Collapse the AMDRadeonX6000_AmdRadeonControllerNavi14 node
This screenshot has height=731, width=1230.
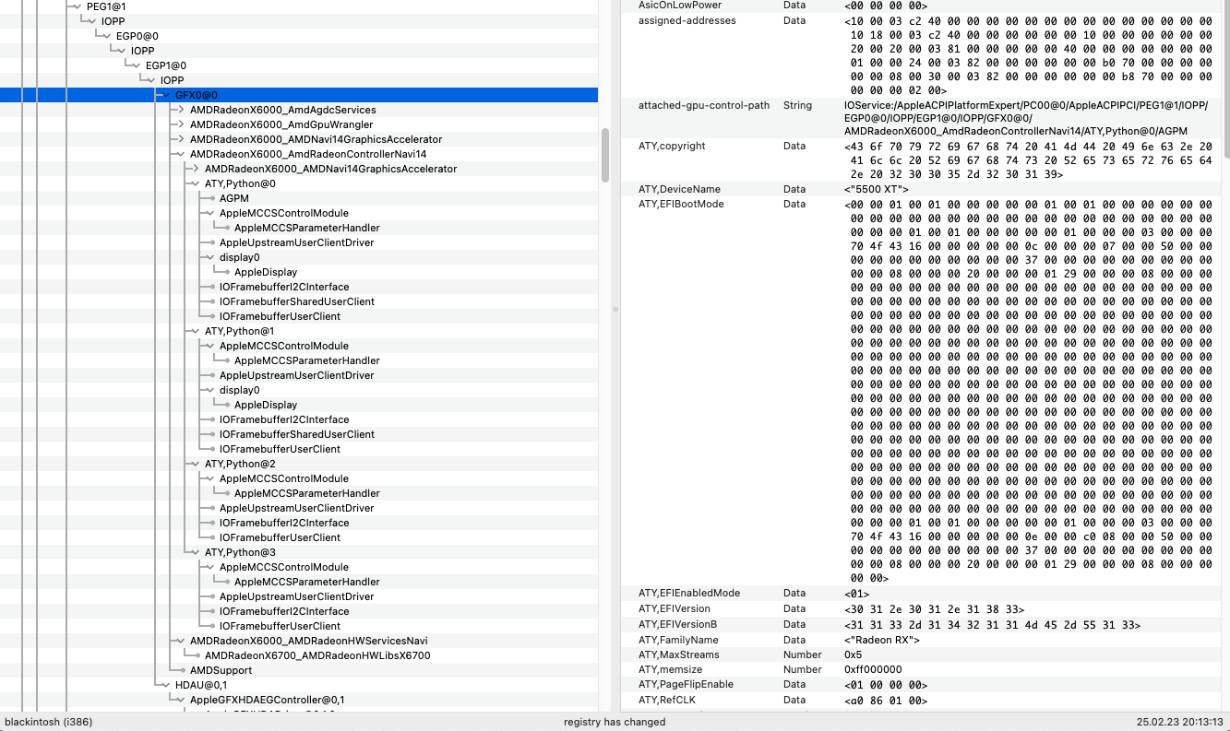tap(182, 154)
